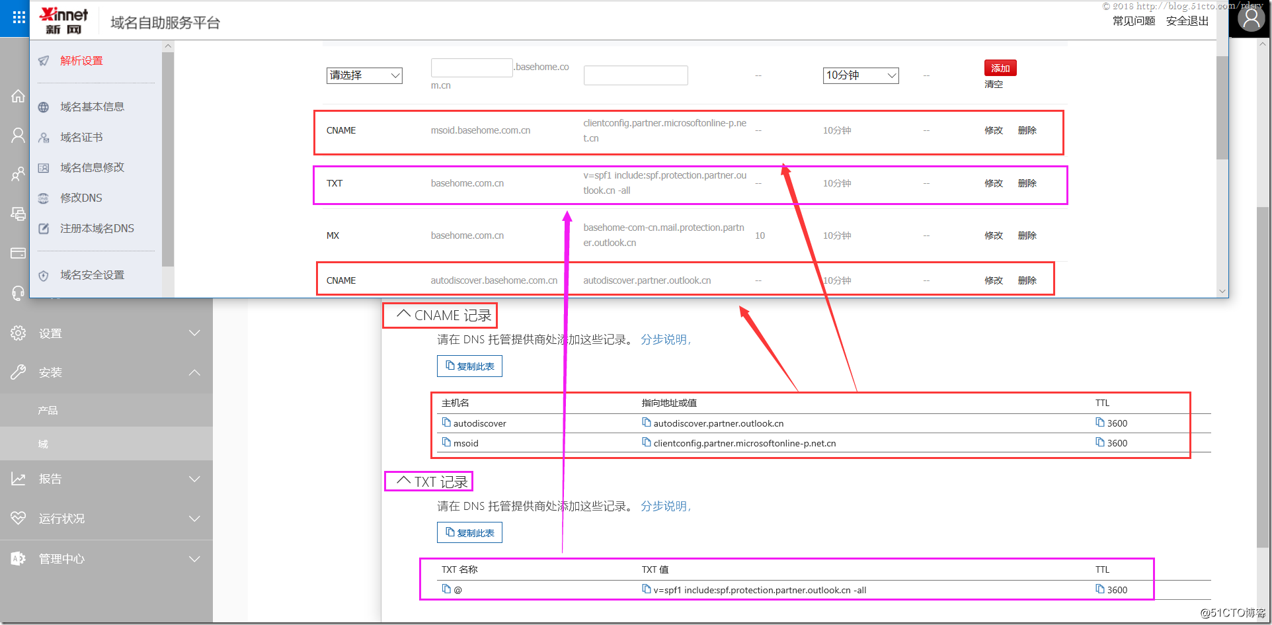Open 常见问题 link in header
Viewport: 1272px width, 625px height.
(x=1134, y=21)
